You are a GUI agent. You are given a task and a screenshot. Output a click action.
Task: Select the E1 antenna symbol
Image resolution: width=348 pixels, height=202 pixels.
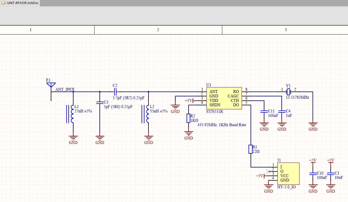(x=51, y=85)
